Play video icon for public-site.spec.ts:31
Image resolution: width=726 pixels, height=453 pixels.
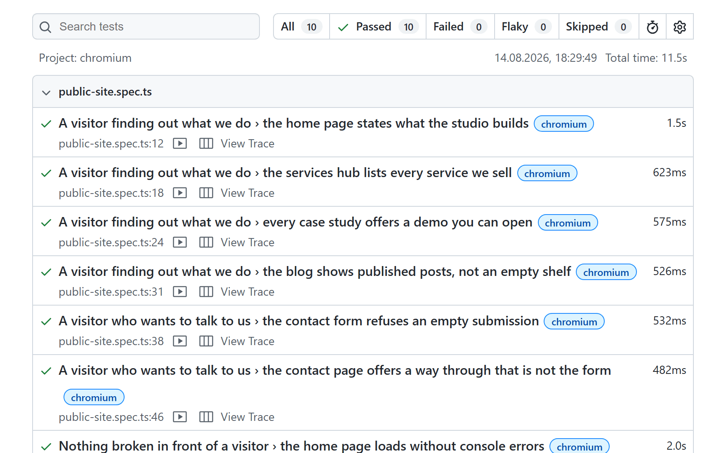180,292
